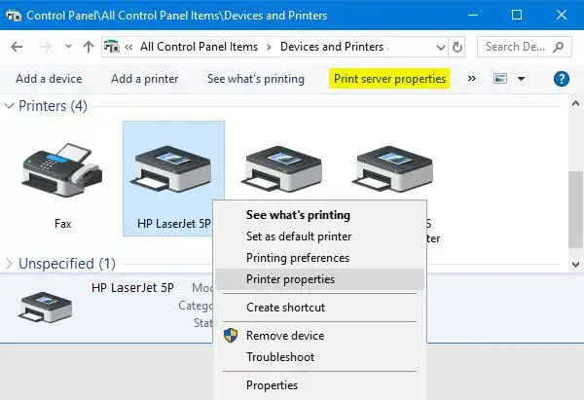Image resolution: width=584 pixels, height=400 pixels.
Task: Refresh the Devices and Printers view
Action: coord(457,47)
